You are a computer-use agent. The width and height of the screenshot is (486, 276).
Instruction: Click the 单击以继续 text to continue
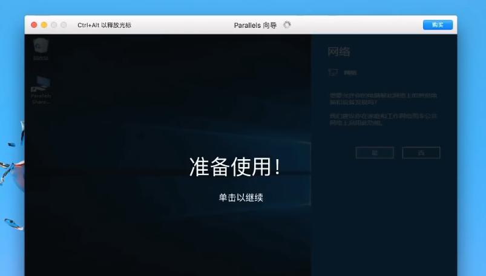[x=241, y=197]
